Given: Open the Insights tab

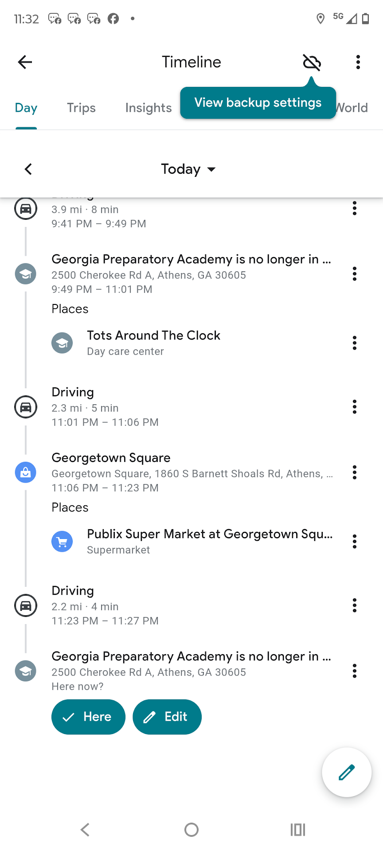Looking at the screenshot, I should 148,108.
